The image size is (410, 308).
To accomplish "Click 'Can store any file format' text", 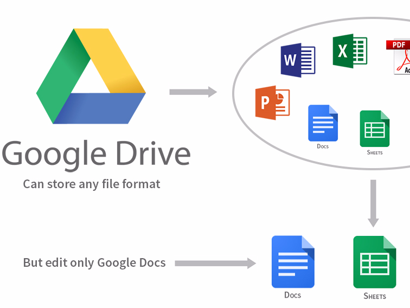I will (92, 184).
